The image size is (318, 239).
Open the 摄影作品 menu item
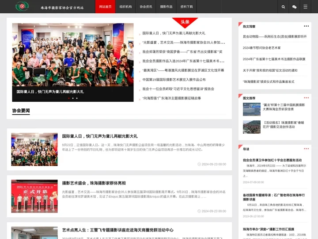tap(166, 7)
